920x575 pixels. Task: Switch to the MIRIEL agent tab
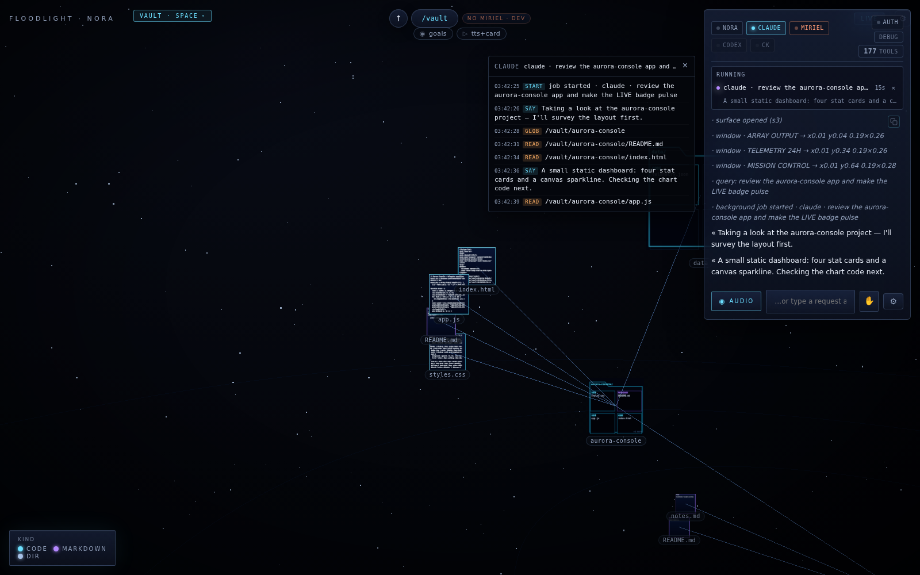pyautogui.click(x=809, y=28)
